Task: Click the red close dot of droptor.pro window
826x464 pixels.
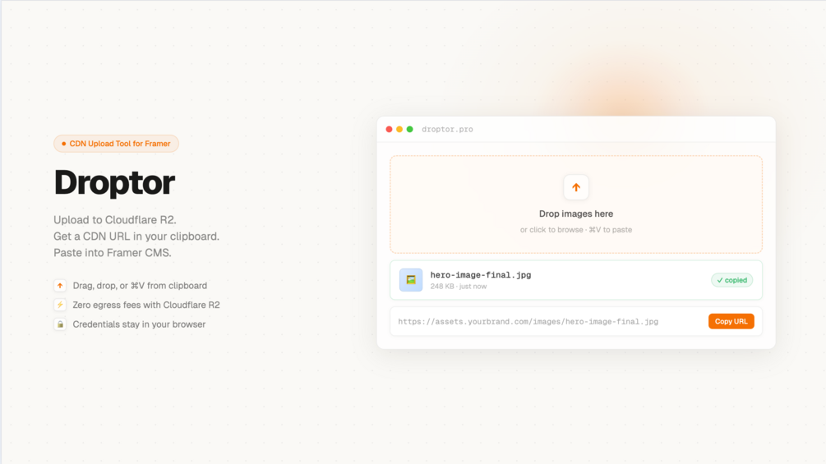Action: [389, 130]
